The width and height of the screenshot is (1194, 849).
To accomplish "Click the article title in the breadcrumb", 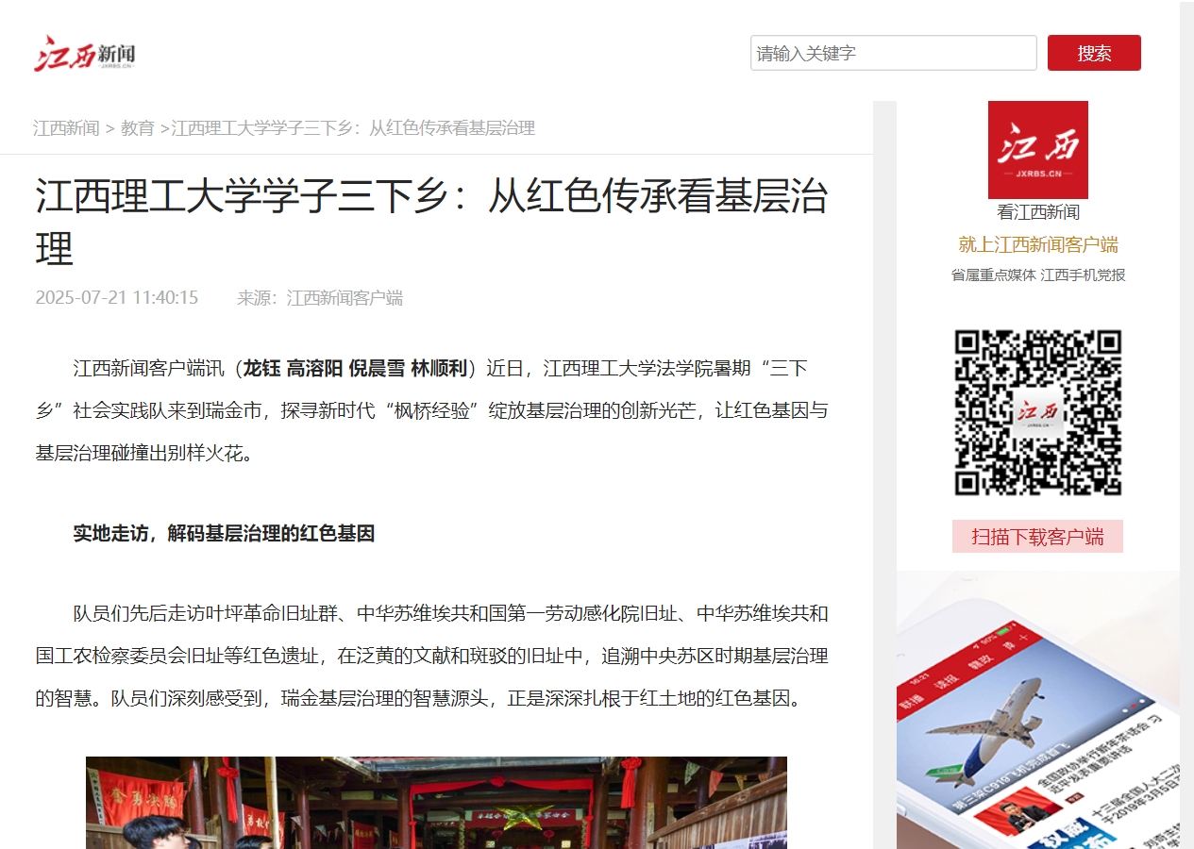I will point(353,128).
